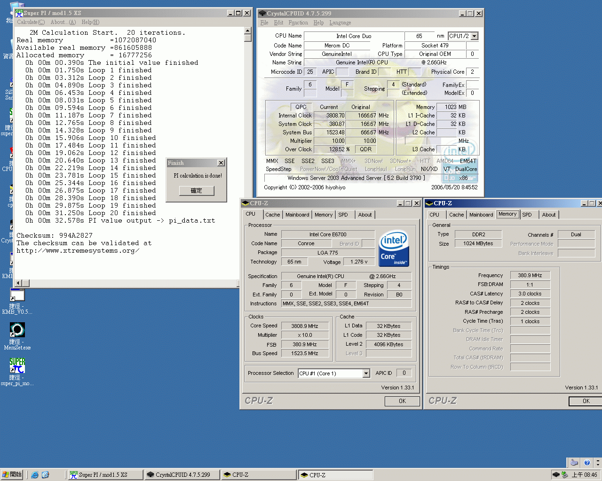
Task: Click the language bar help icon
Action: [586, 463]
